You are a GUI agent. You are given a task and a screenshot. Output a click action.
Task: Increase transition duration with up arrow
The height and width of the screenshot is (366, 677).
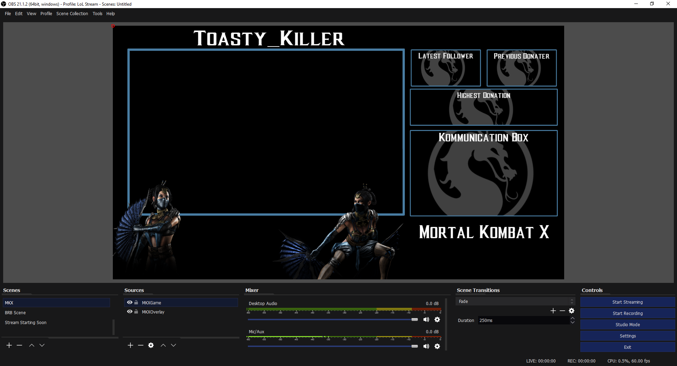(573, 318)
